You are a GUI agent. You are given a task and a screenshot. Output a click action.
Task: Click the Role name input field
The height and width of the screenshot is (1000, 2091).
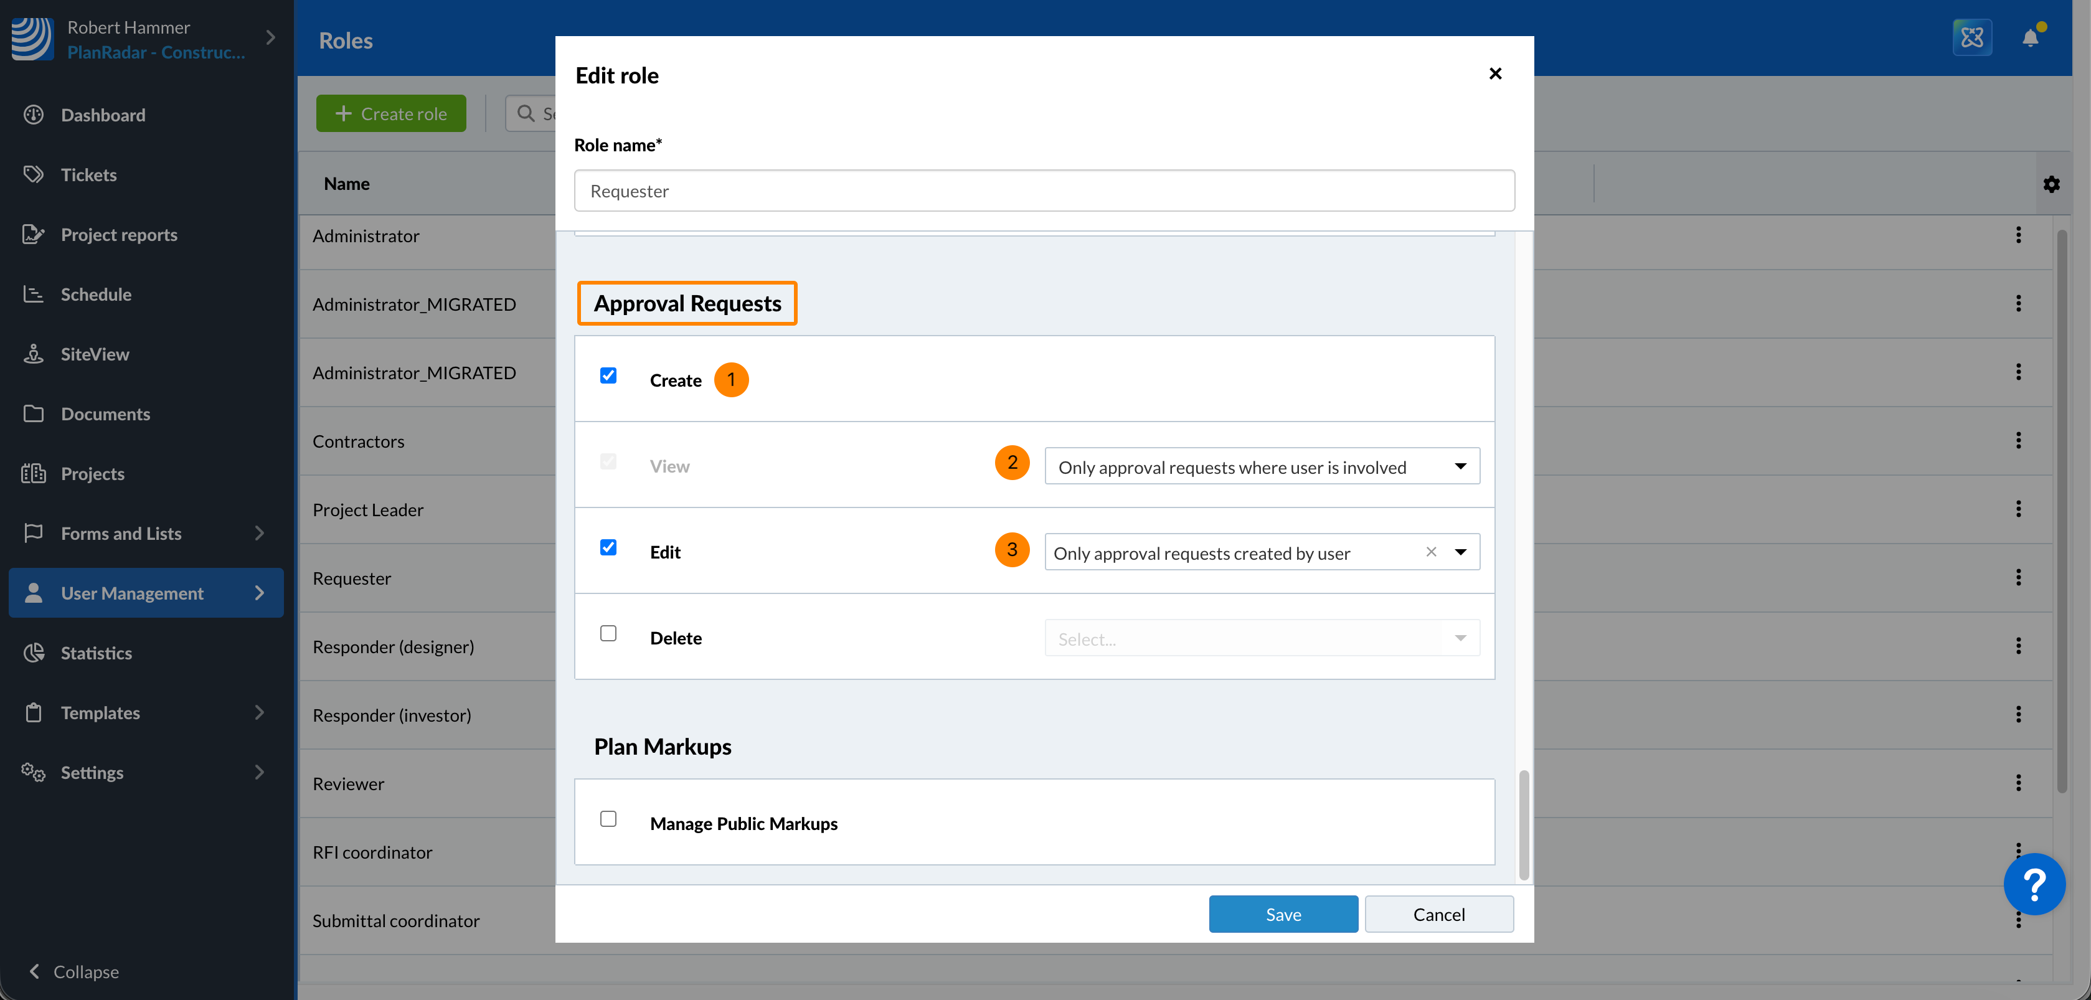click(x=1044, y=191)
